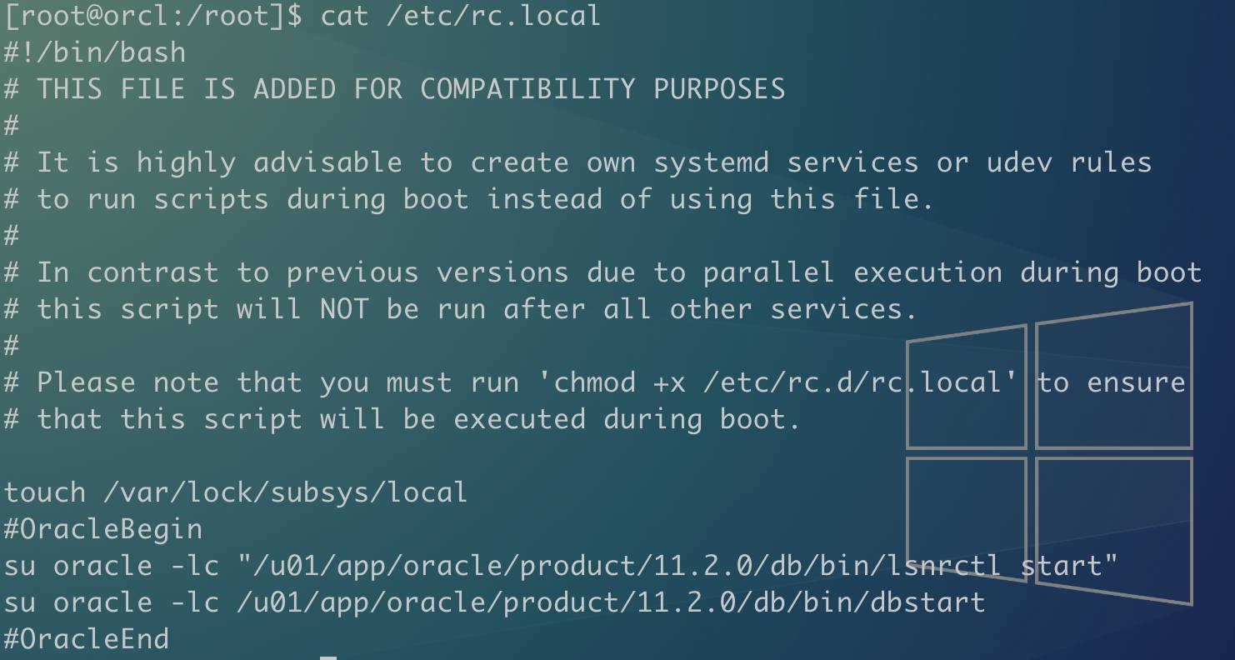The image size is (1235, 660).
Task: Click the line starting 'Please note that you must run'
Action: pyautogui.click(x=594, y=382)
